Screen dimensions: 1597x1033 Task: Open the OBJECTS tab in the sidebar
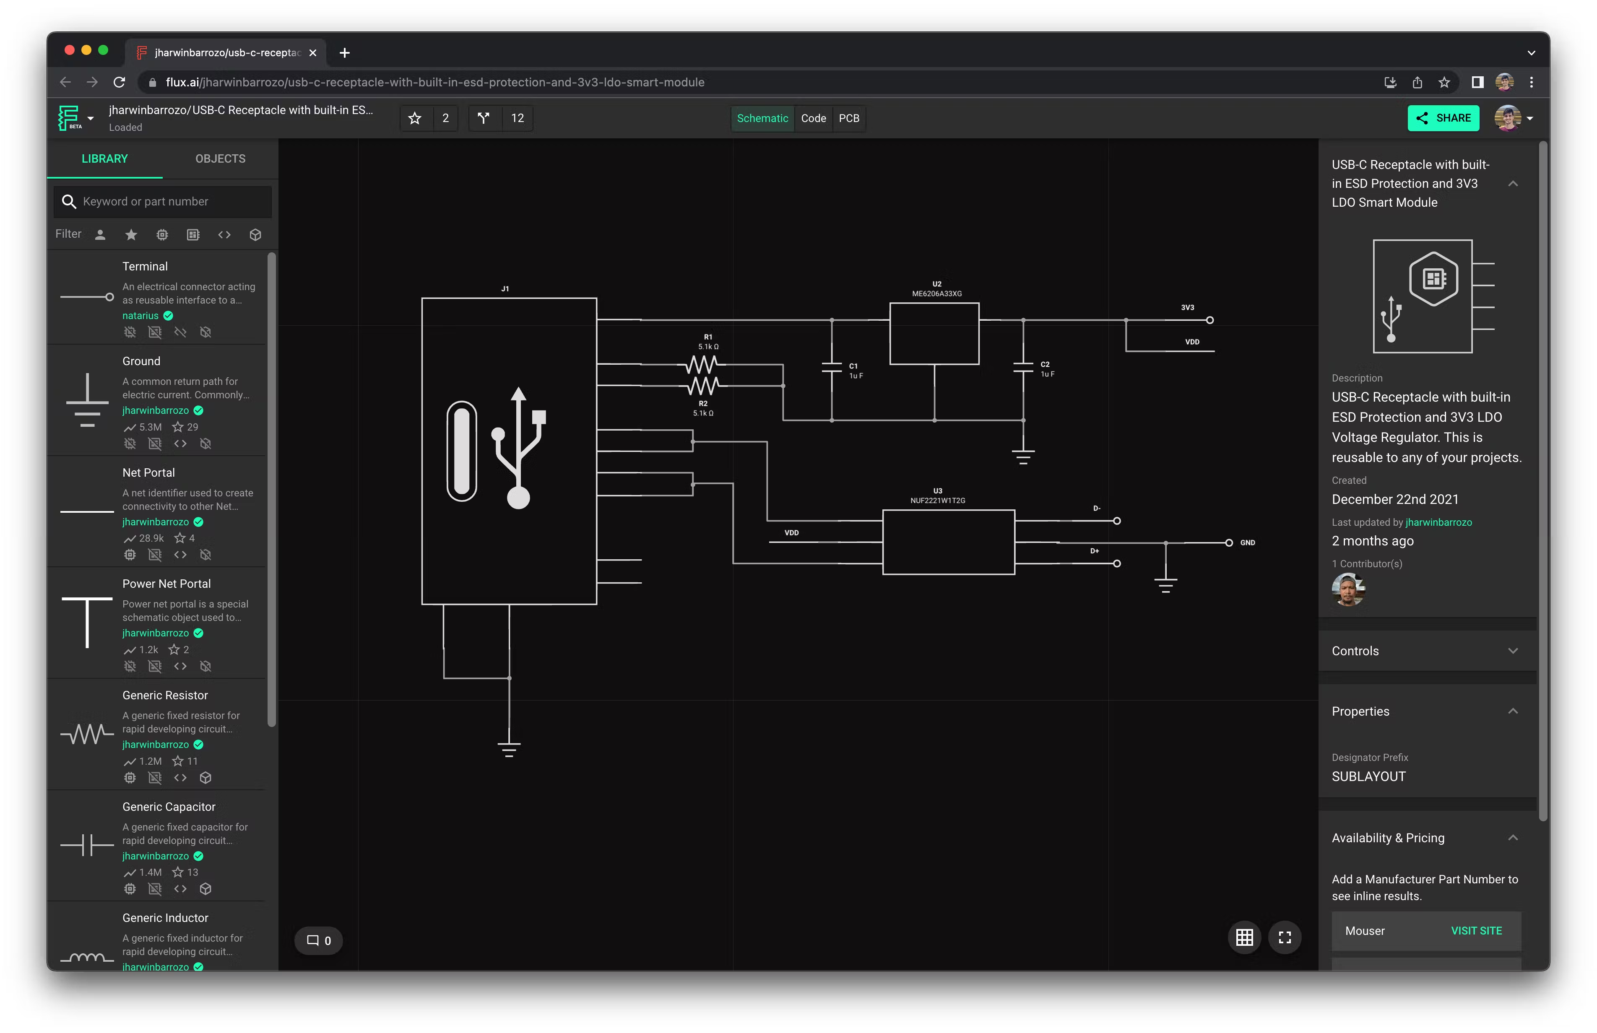tap(220, 159)
